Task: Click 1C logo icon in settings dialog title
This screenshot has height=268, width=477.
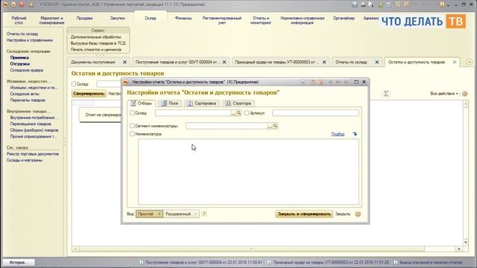Action: (126, 82)
